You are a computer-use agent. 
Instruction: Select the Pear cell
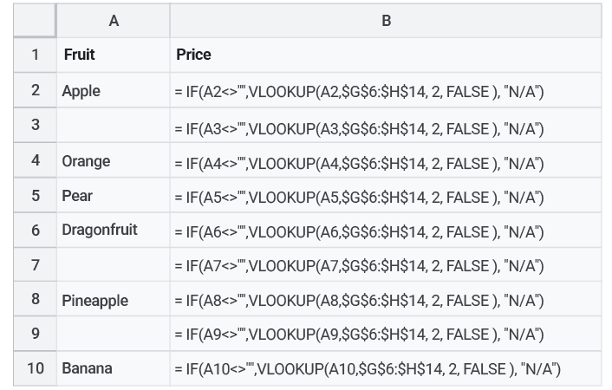click(114, 195)
